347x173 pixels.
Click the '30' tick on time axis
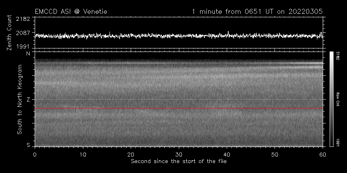[x=179, y=155]
